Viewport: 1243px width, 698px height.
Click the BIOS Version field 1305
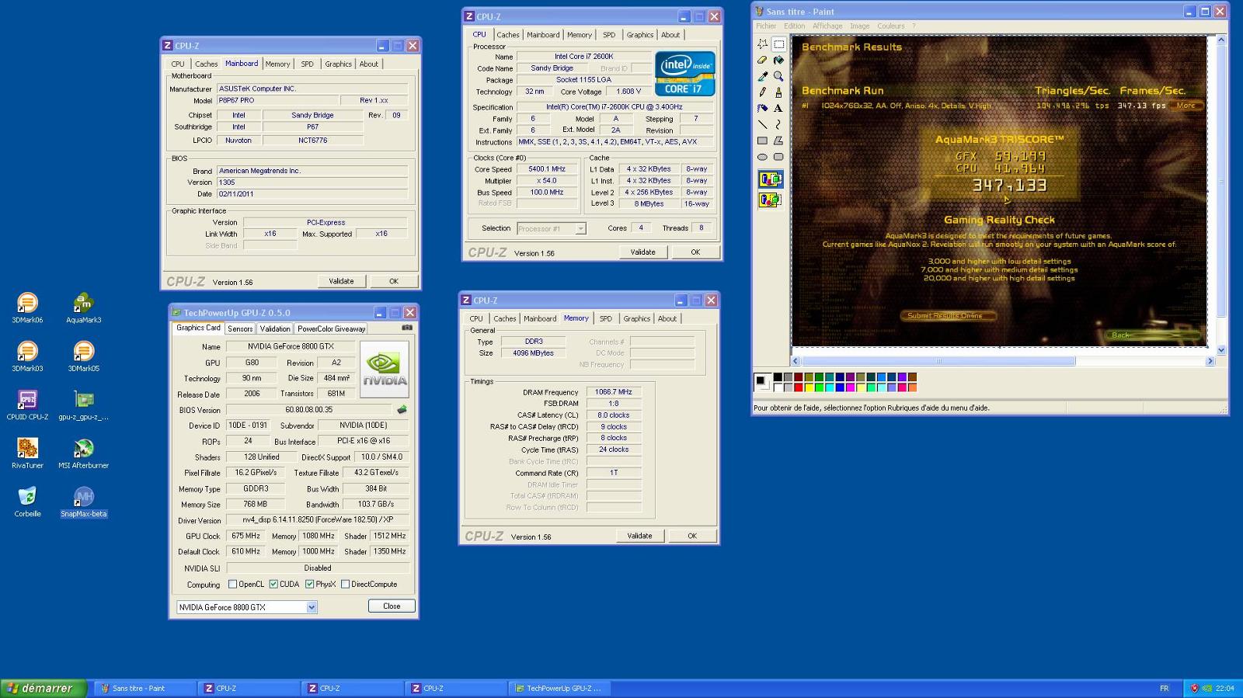[x=312, y=182]
